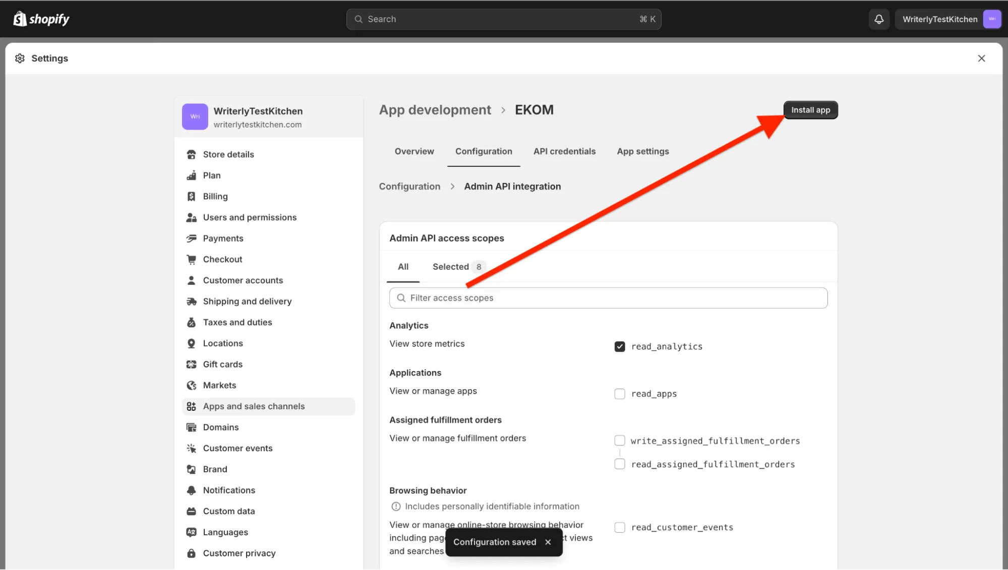Click the Locations pin icon
The image size is (1008, 570).
191,343
